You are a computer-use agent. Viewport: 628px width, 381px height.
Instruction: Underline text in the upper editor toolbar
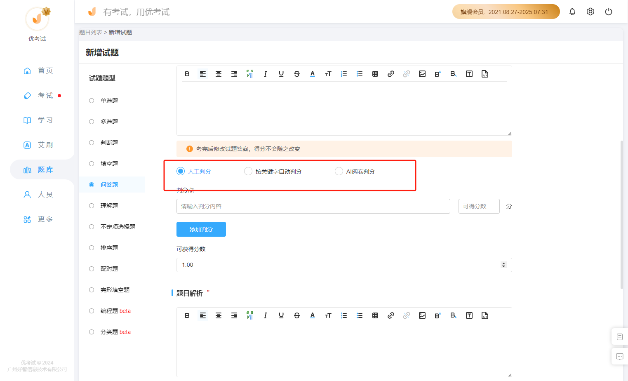pos(281,74)
